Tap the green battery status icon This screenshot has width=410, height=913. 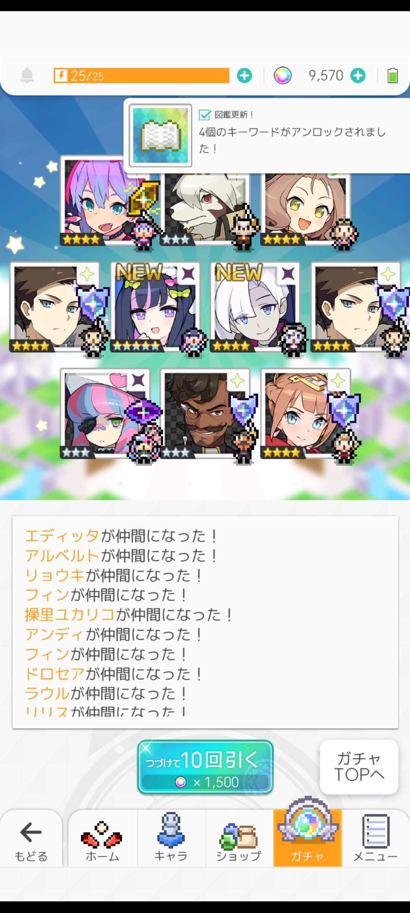[x=393, y=75]
